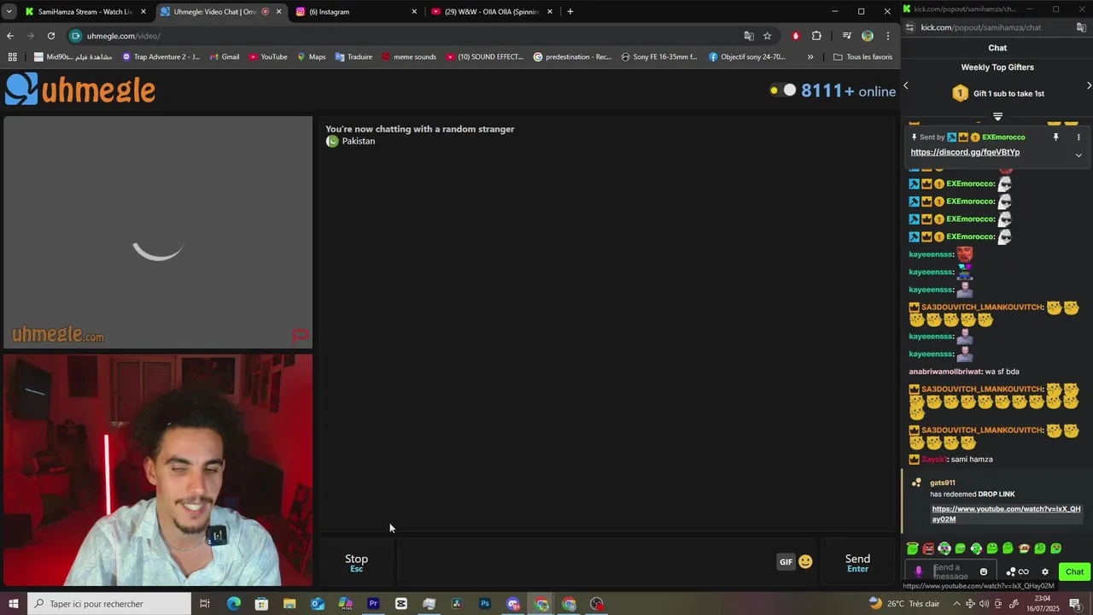Open the tab search dropdown
The image size is (1093, 615).
point(9,12)
